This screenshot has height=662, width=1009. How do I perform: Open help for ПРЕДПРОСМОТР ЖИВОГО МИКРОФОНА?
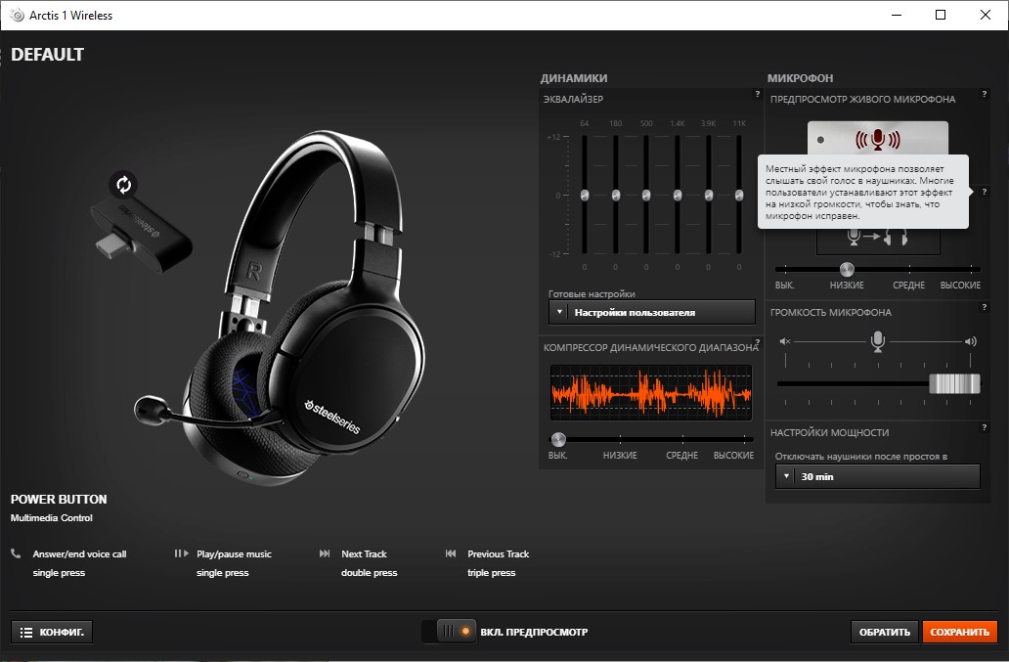click(984, 94)
